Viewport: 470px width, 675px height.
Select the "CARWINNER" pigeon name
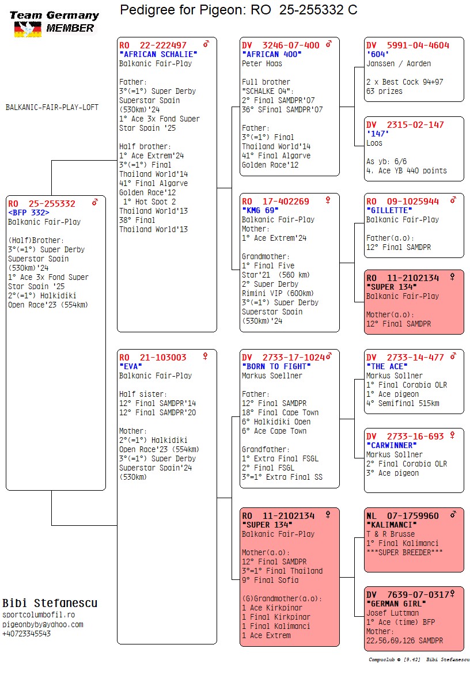tap(392, 445)
